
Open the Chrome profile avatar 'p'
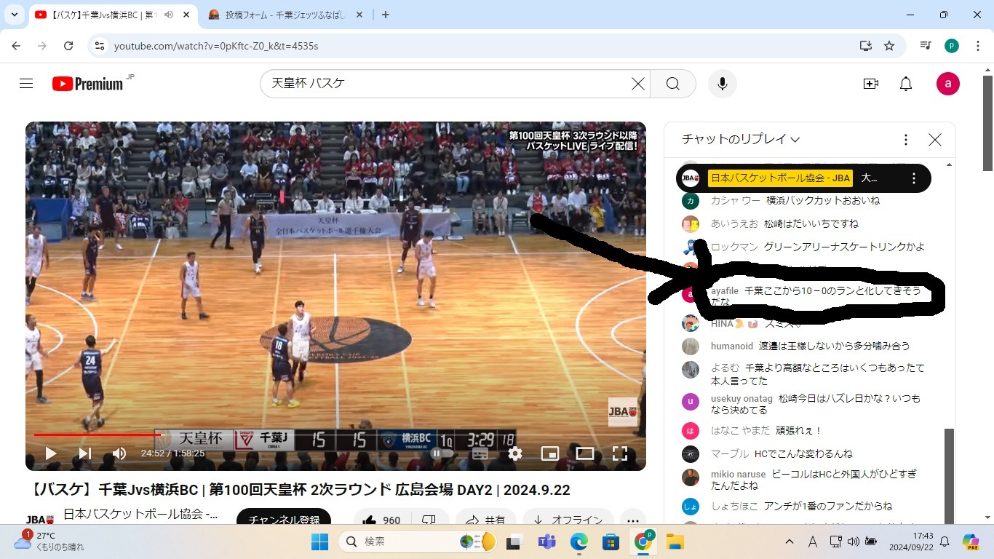(x=952, y=46)
